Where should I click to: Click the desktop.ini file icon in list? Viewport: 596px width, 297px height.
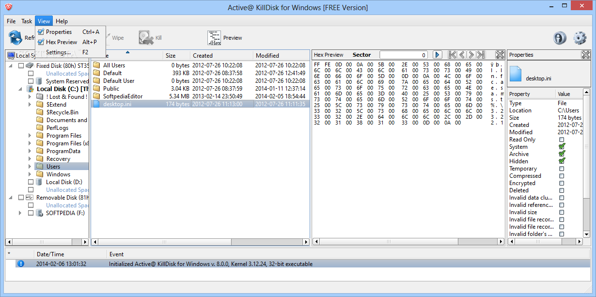tap(96, 104)
